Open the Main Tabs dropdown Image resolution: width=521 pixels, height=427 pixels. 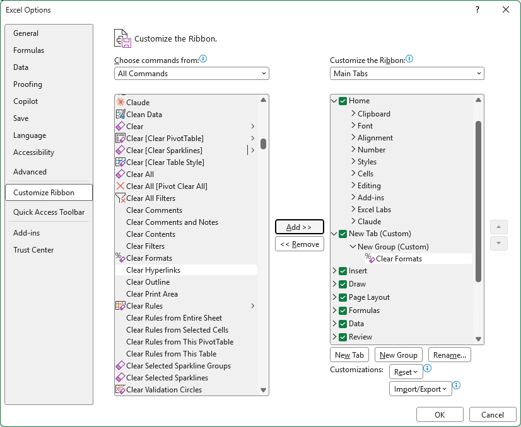click(x=407, y=73)
